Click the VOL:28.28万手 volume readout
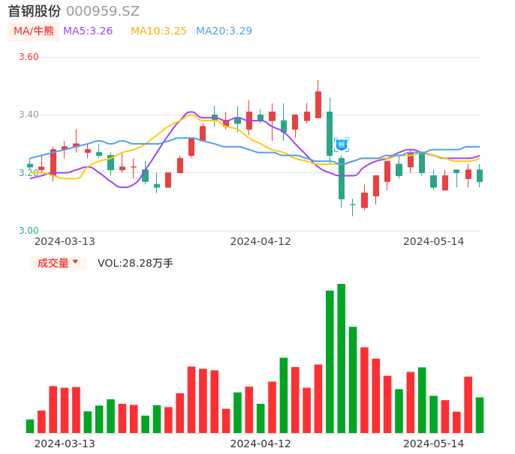Screen dimensions: 515x454 [x=135, y=263]
